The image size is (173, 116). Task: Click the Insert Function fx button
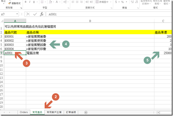(42, 14)
